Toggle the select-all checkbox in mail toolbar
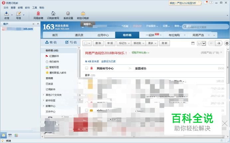This screenshot has height=143, width=230. [x=86, y=43]
